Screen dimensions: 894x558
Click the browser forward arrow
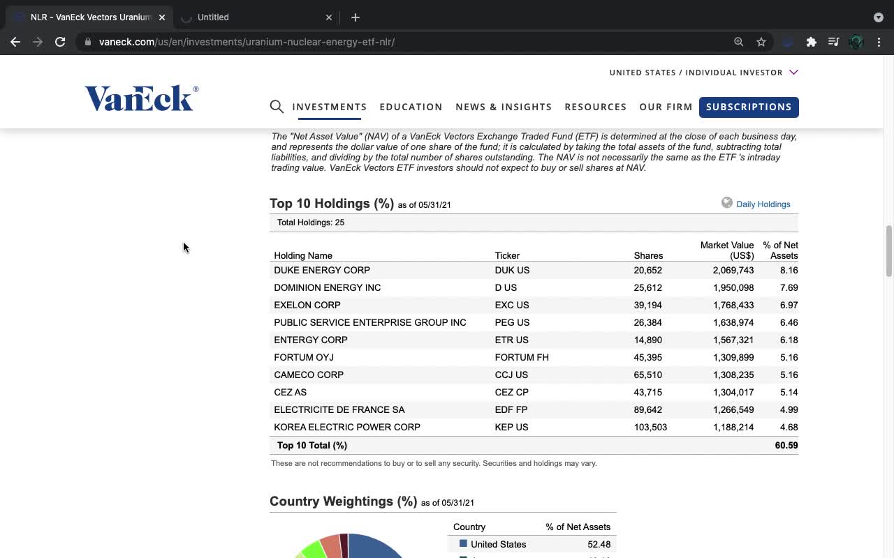[38, 42]
